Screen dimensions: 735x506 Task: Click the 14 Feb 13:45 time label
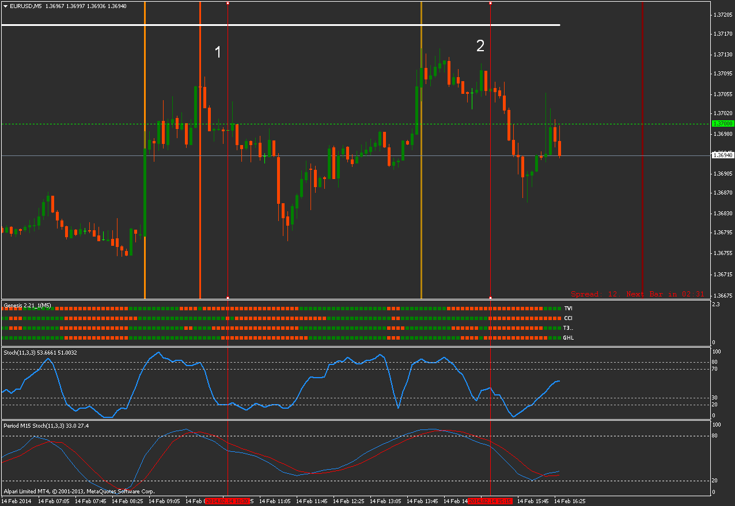(x=422, y=501)
